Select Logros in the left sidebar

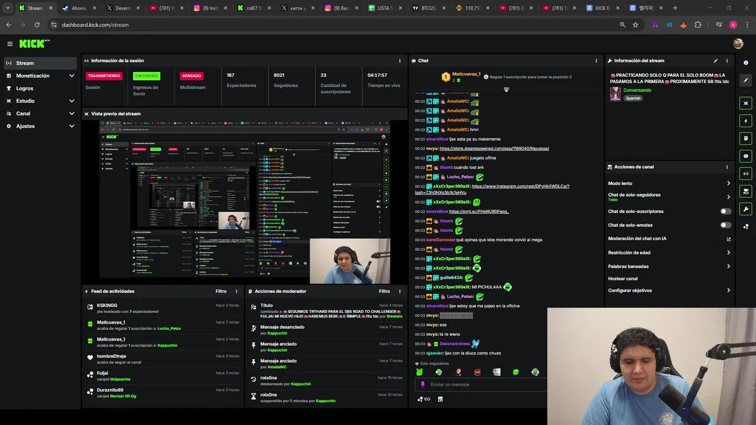pyautogui.click(x=40, y=89)
